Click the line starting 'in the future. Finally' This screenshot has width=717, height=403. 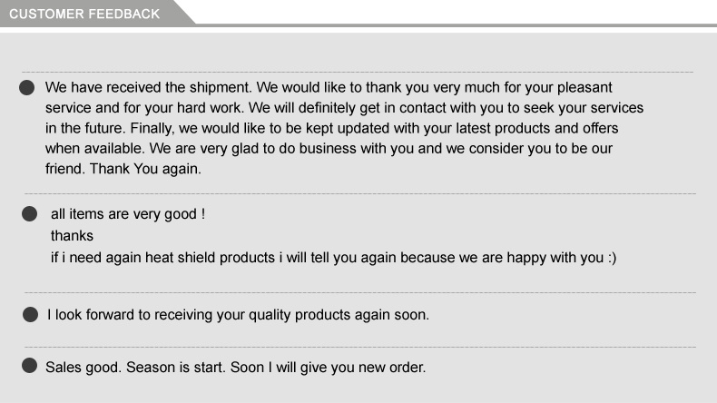pos(331,128)
